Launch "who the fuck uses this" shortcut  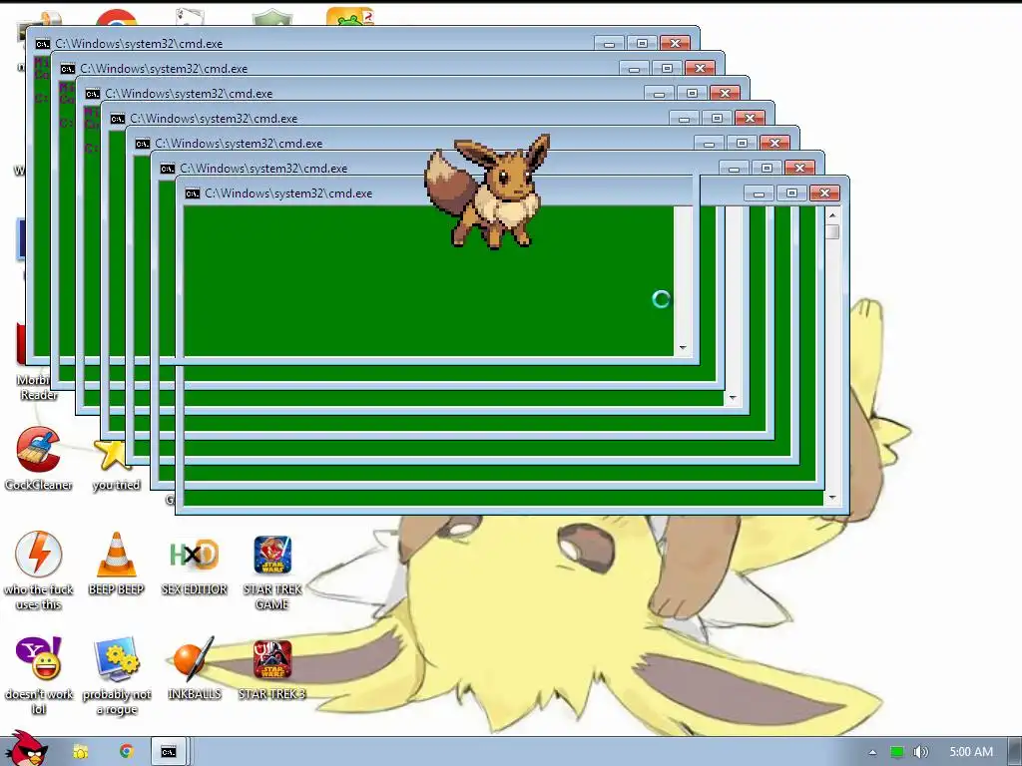pos(39,571)
